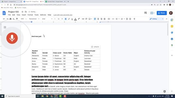The height and width of the screenshot is (98, 175).
Task: Open the Add-ons menu
Action: [43, 15]
